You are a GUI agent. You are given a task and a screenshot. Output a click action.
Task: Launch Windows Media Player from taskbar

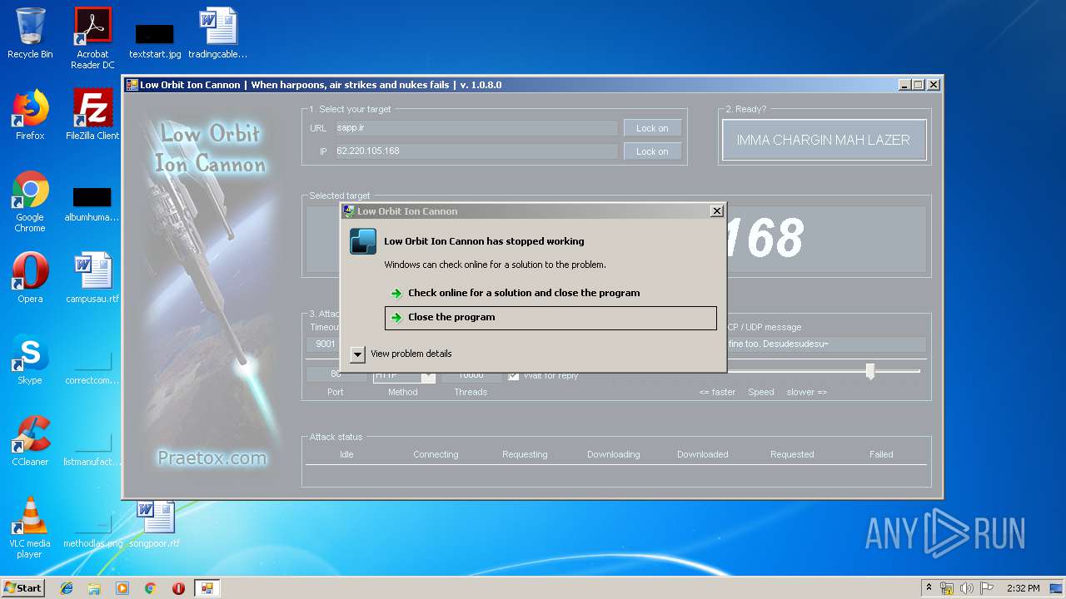pyautogui.click(x=122, y=588)
